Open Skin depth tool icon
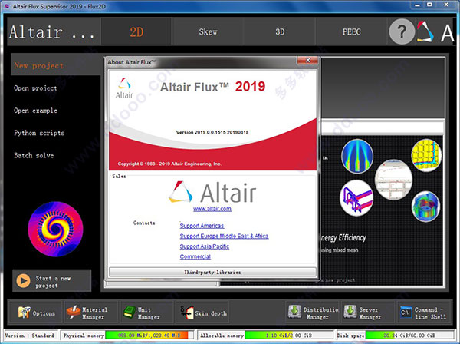 coord(187,313)
